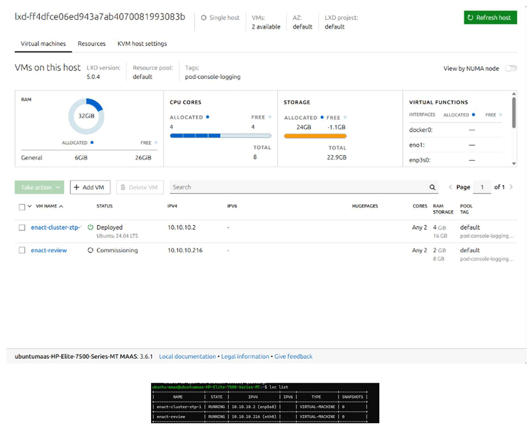Switch to the Virtual machines tab
Image resolution: width=532 pixels, height=429 pixels.
(x=43, y=44)
